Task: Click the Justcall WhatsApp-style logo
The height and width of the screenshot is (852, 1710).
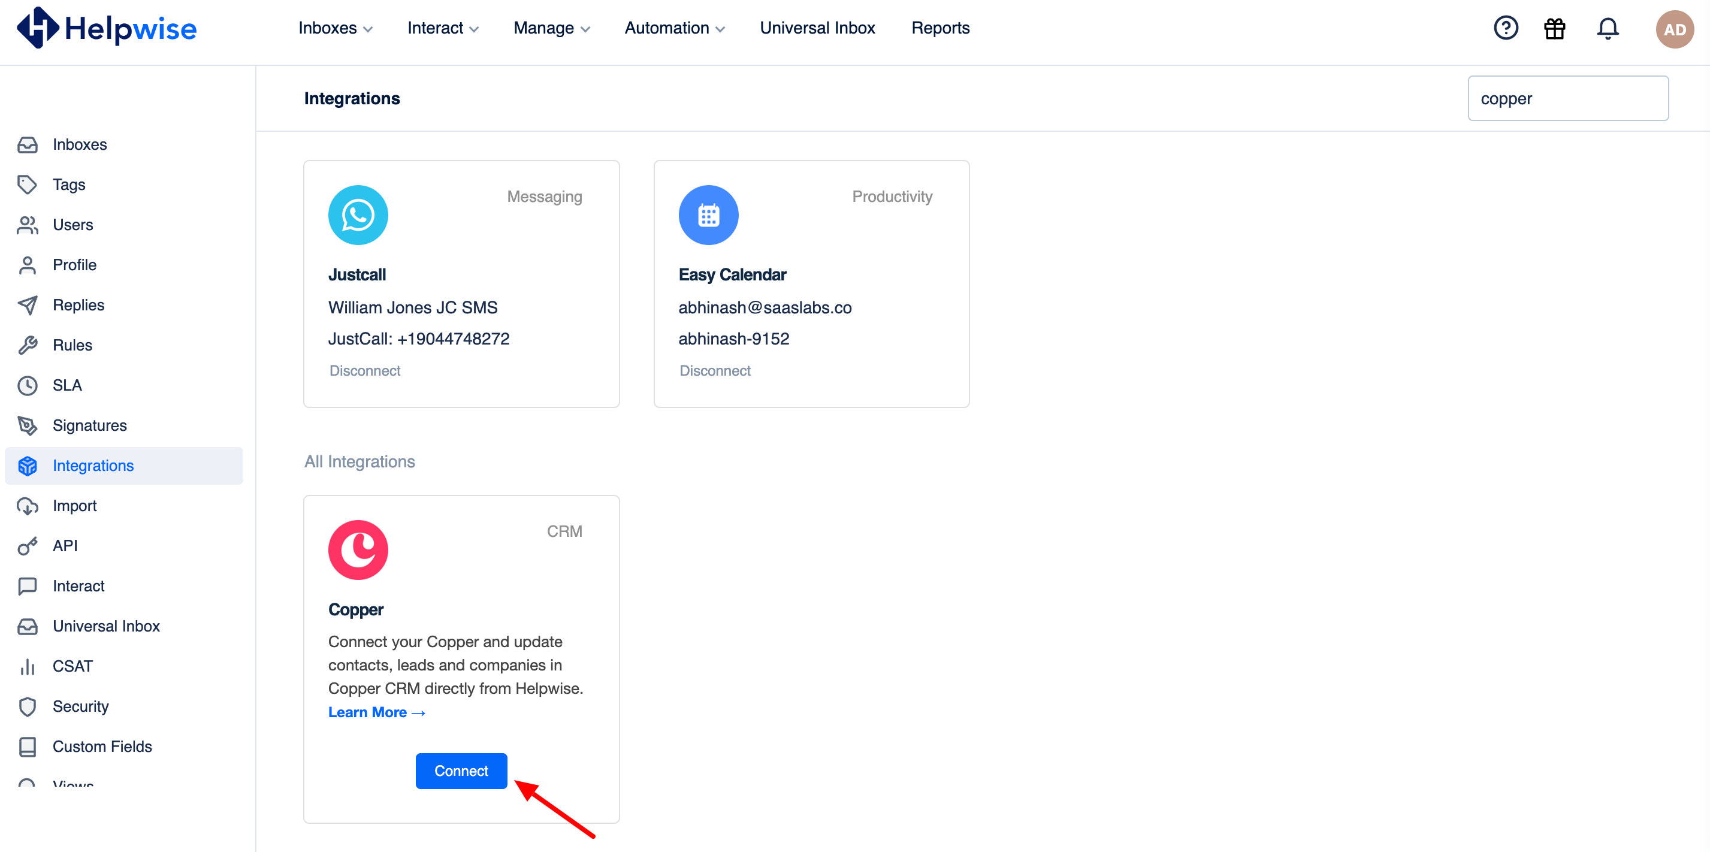Action: pos(358,214)
